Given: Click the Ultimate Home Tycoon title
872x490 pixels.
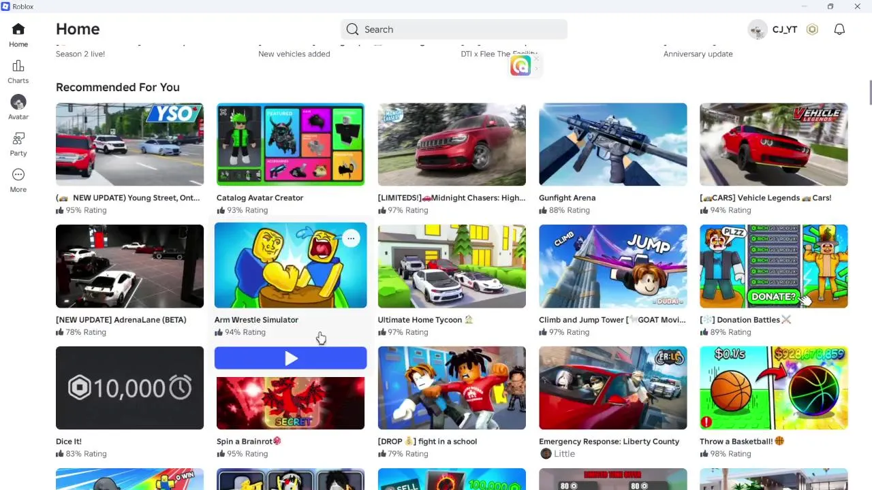Looking at the screenshot, I should click(x=425, y=319).
